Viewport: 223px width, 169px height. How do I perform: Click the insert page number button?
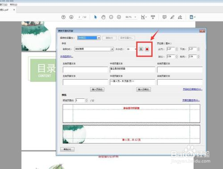tap(97, 89)
